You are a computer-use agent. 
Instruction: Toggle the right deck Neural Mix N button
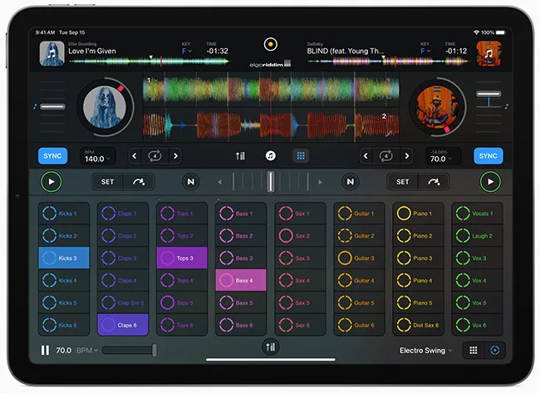click(351, 181)
